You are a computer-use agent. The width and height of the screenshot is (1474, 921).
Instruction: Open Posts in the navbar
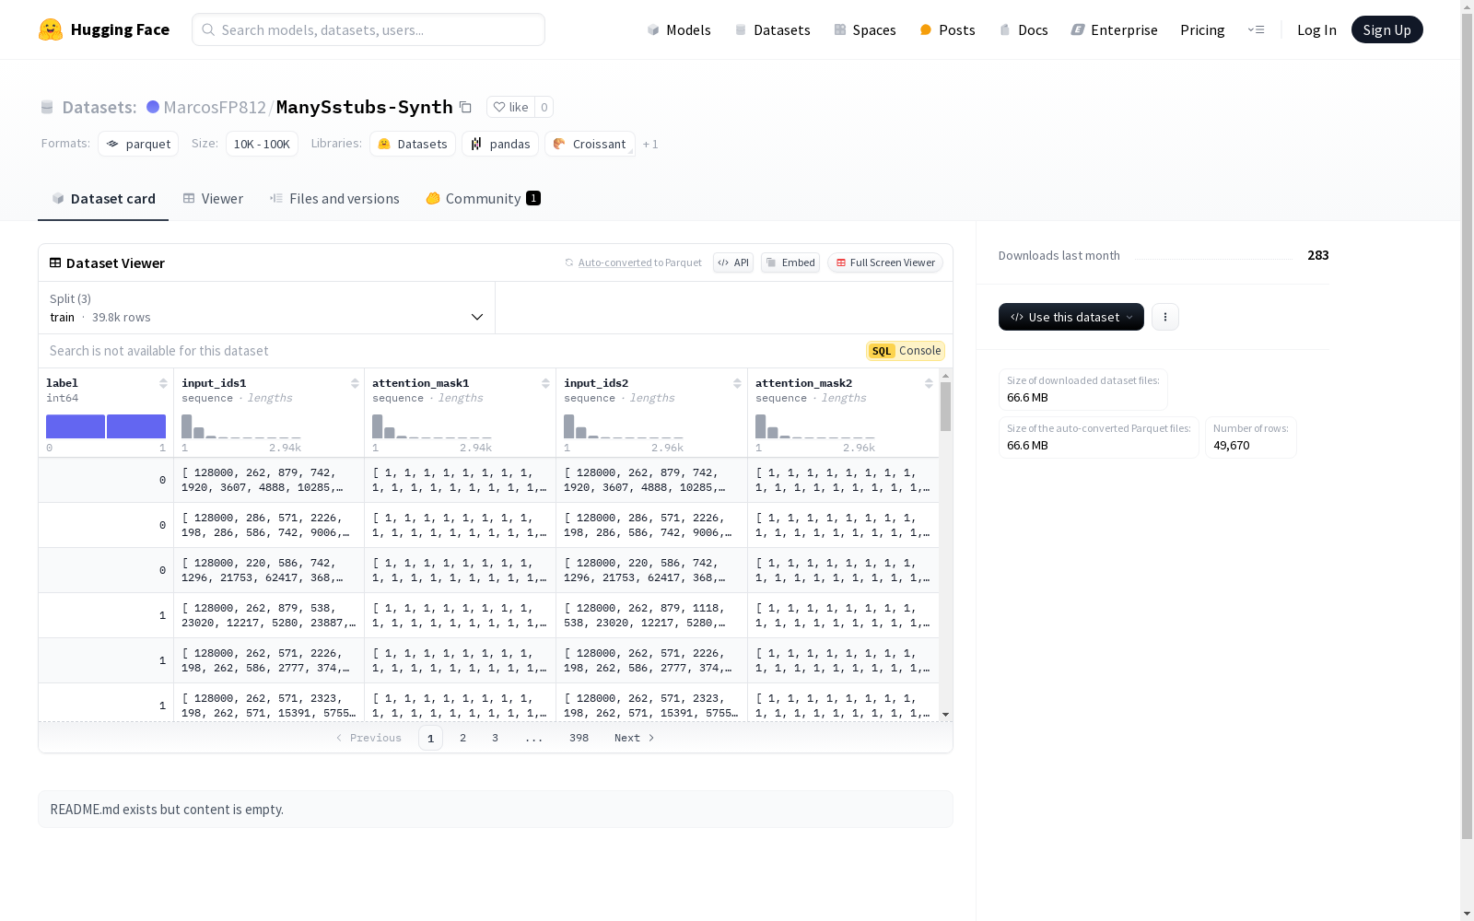tap(947, 29)
